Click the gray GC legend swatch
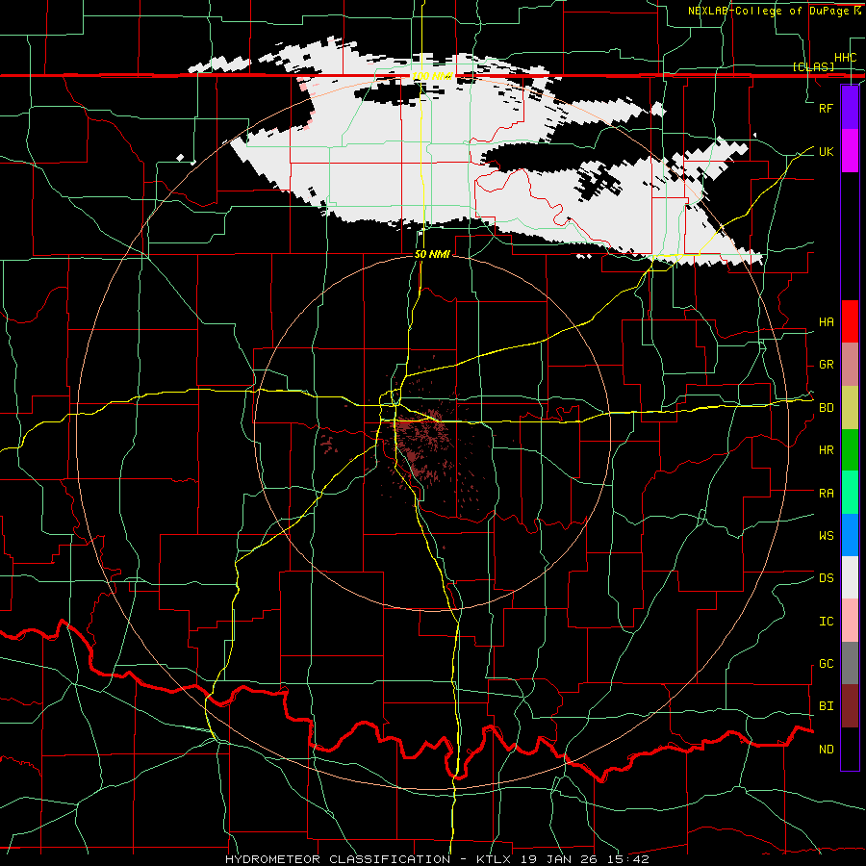Screen dimensions: 866x866 coord(850,663)
